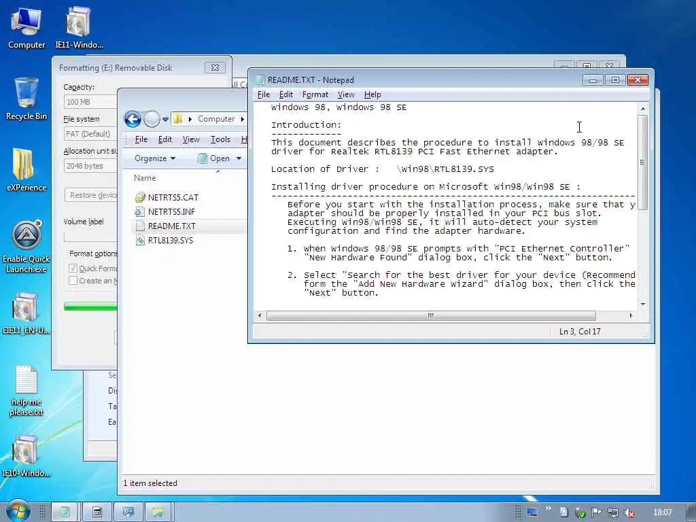Open Explorer File menu
Viewport: 696px width, 522px height.
[x=141, y=139]
